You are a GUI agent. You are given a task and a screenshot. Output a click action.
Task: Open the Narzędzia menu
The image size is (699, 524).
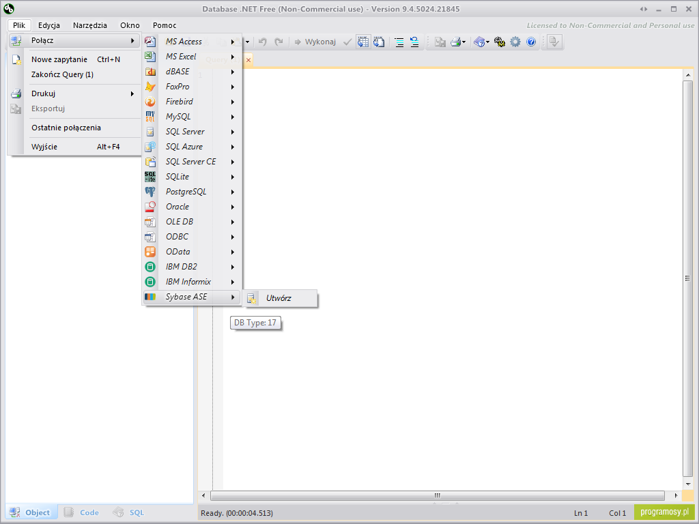90,25
